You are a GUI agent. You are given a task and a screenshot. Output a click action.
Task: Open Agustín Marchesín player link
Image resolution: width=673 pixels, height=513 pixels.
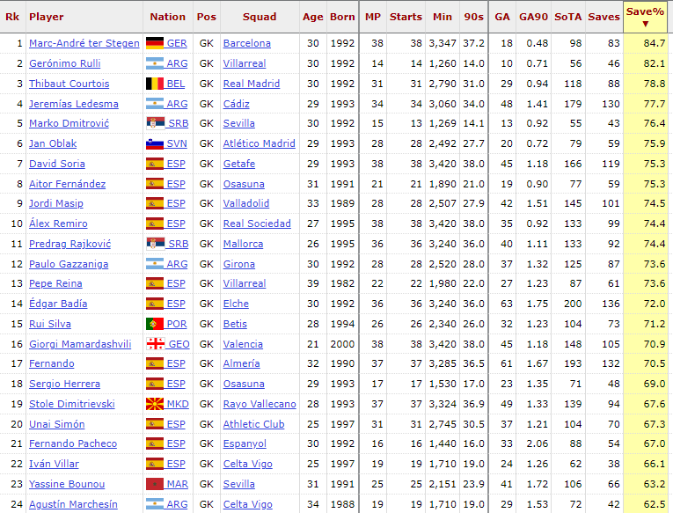(x=73, y=504)
